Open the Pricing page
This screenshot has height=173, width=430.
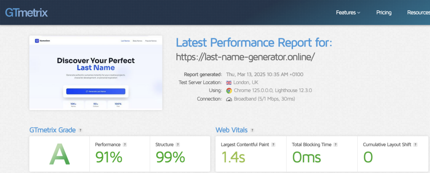pos(384,12)
